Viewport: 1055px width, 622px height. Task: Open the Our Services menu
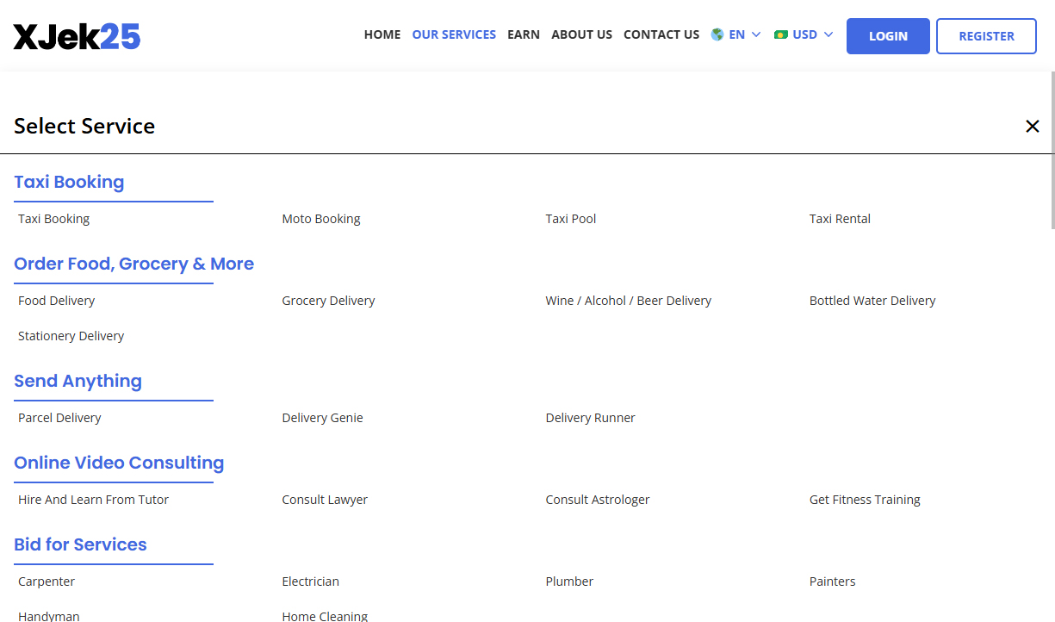pos(454,35)
